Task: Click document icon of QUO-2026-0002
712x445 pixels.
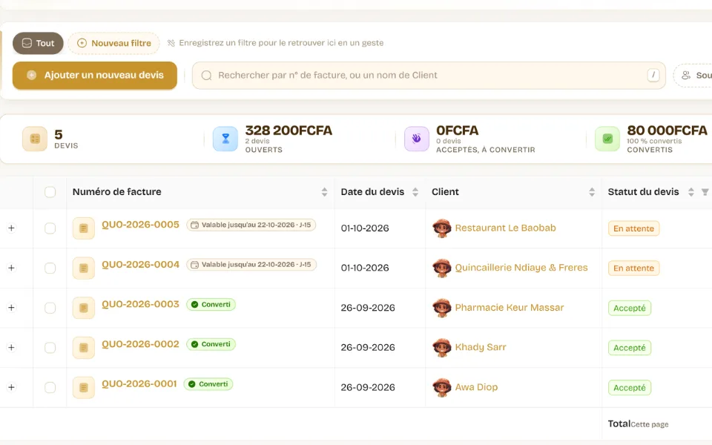Action: pos(84,348)
